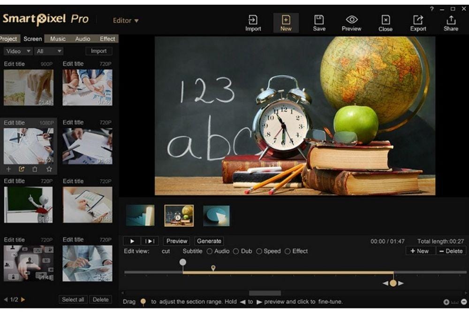Click the Select all button
Image resolution: width=469 pixels, height=313 pixels.
73,299
